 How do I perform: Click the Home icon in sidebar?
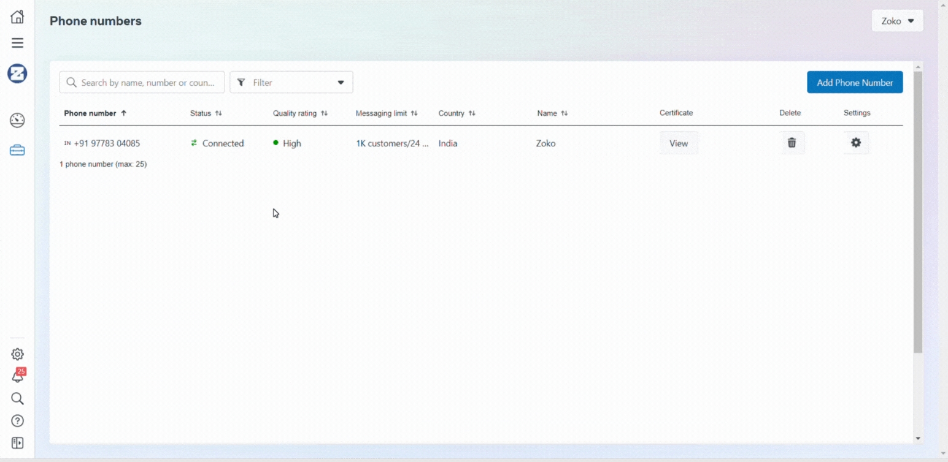(x=17, y=17)
